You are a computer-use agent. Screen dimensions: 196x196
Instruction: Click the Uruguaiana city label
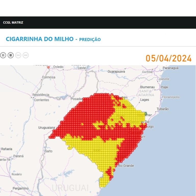point(47,127)
